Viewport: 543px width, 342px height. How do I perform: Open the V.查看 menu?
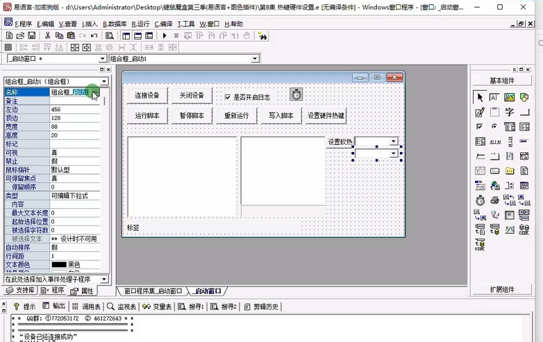pyautogui.click(x=67, y=24)
